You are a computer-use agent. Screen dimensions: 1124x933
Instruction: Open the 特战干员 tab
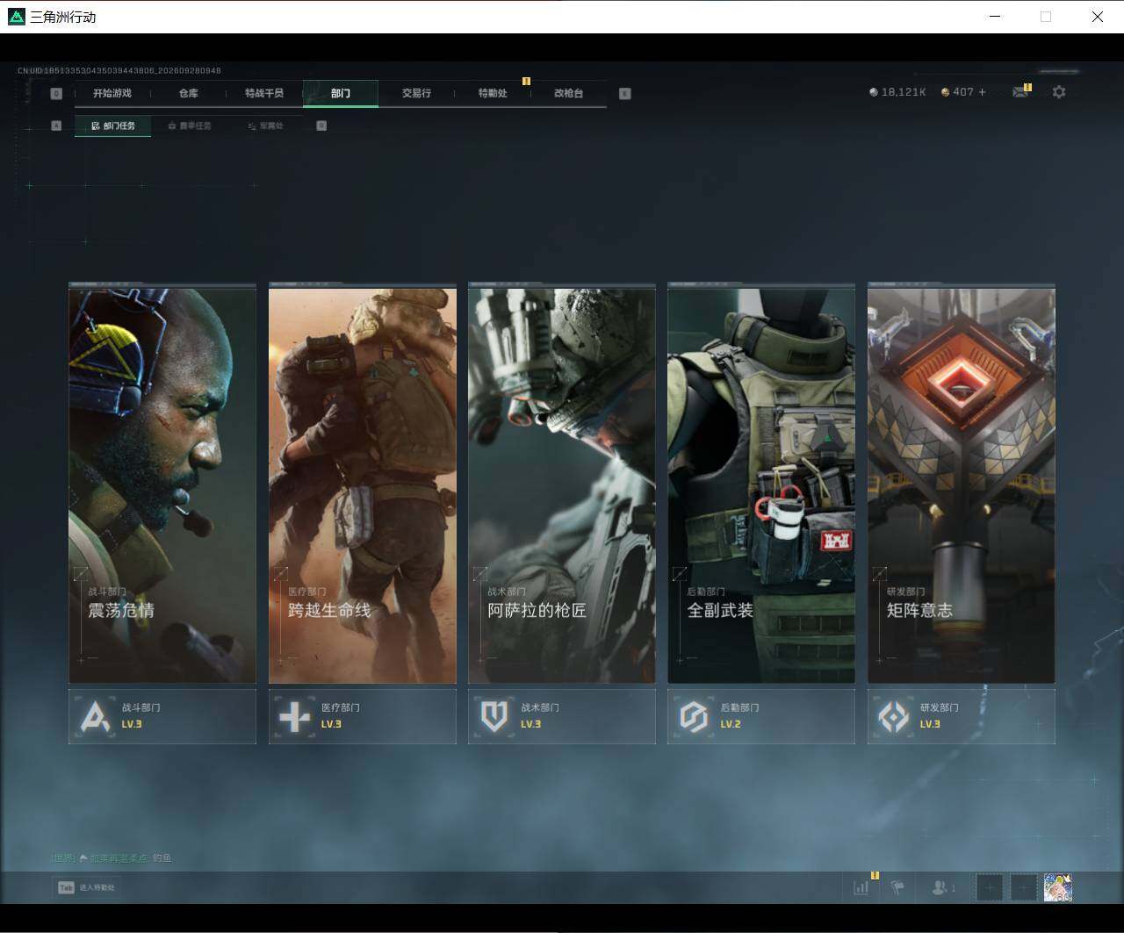[264, 93]
